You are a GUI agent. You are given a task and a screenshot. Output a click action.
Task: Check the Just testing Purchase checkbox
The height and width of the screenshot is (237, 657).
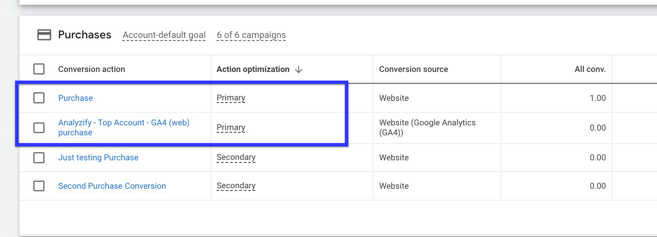pos(39,158)
